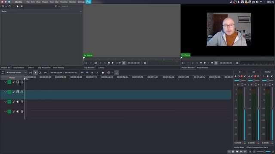
Task: Select the Razor (scissors) tool
Action: coord(40,73)
